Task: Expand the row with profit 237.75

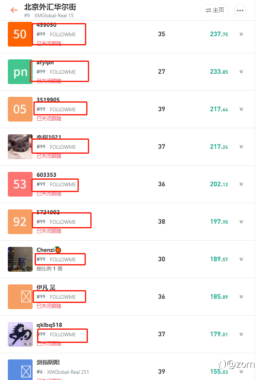Action: pyautogui.click(x=241, y=34)
